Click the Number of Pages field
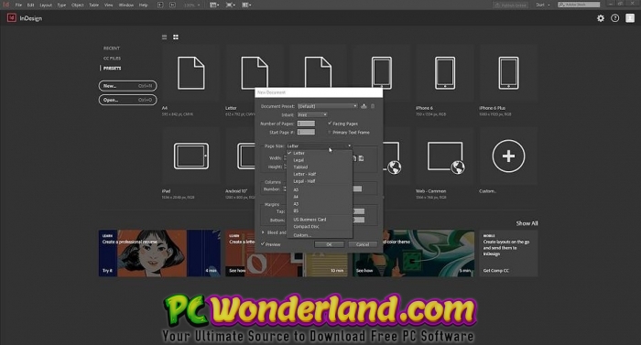This screenshot has width=641, height=345. tap(306, 124)
